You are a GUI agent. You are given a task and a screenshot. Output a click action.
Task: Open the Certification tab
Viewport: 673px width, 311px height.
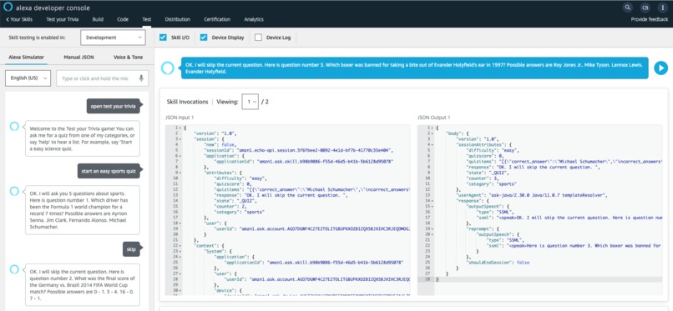(217, 19)
